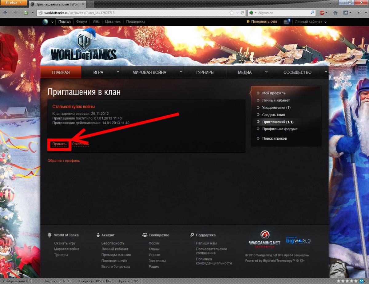Open Поиск игроков in sidebar

275,138
